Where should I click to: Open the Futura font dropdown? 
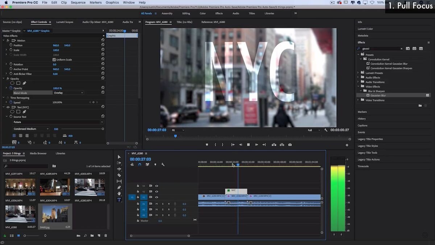pos(58,122)
